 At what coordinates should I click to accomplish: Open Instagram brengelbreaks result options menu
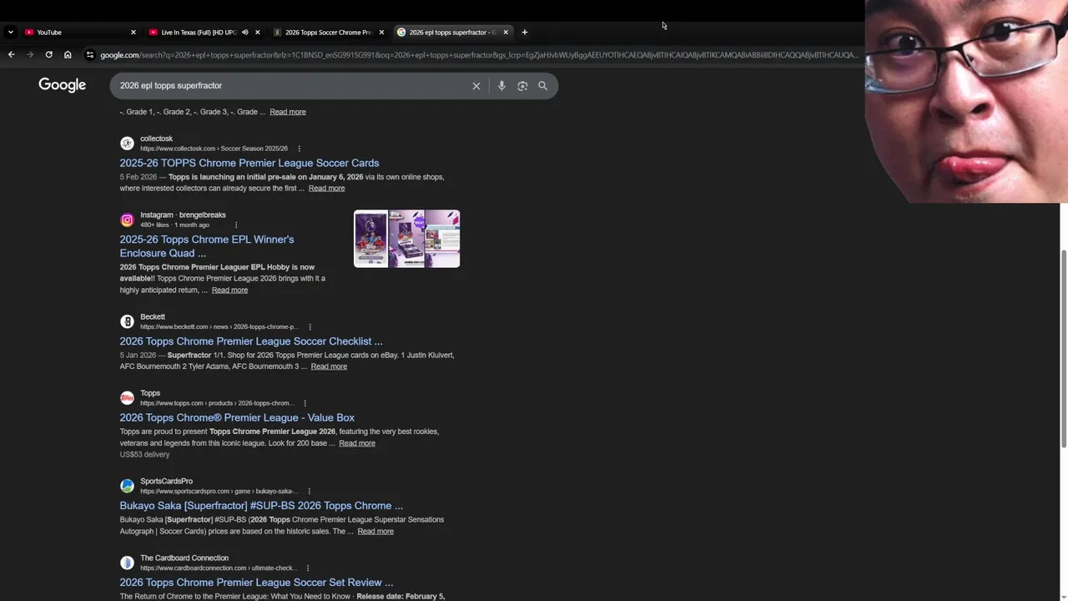tap(236, 225)
